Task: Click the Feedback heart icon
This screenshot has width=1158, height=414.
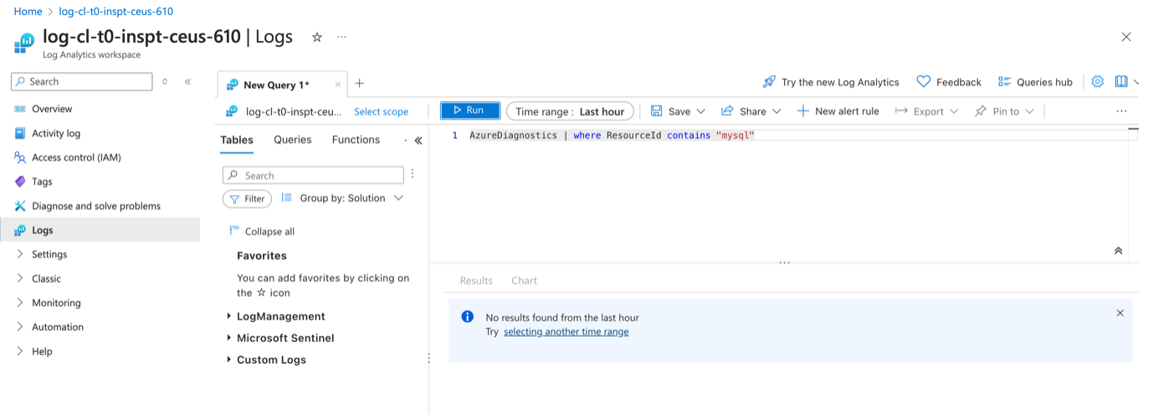Action: pyautogui.click(x=924, y=82)
